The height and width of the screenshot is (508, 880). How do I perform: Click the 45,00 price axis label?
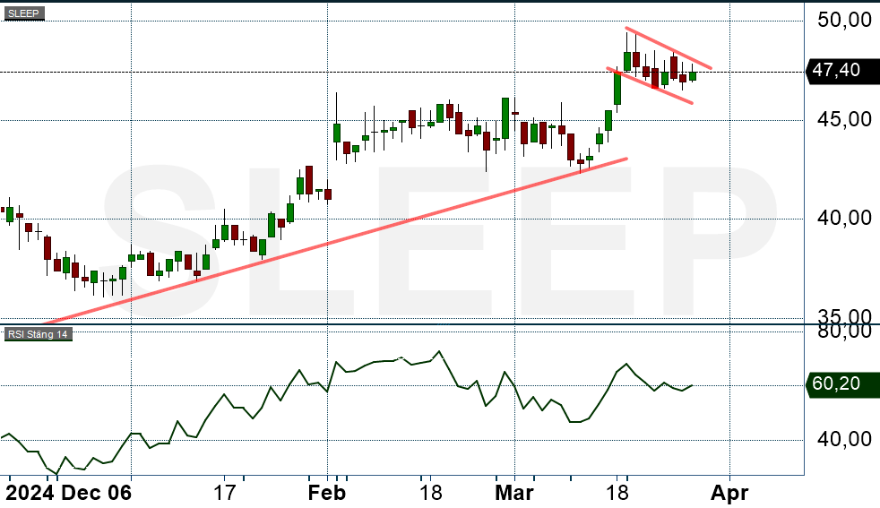844,119
